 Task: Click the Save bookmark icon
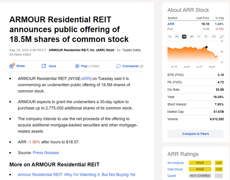click(x=44, y=66)
